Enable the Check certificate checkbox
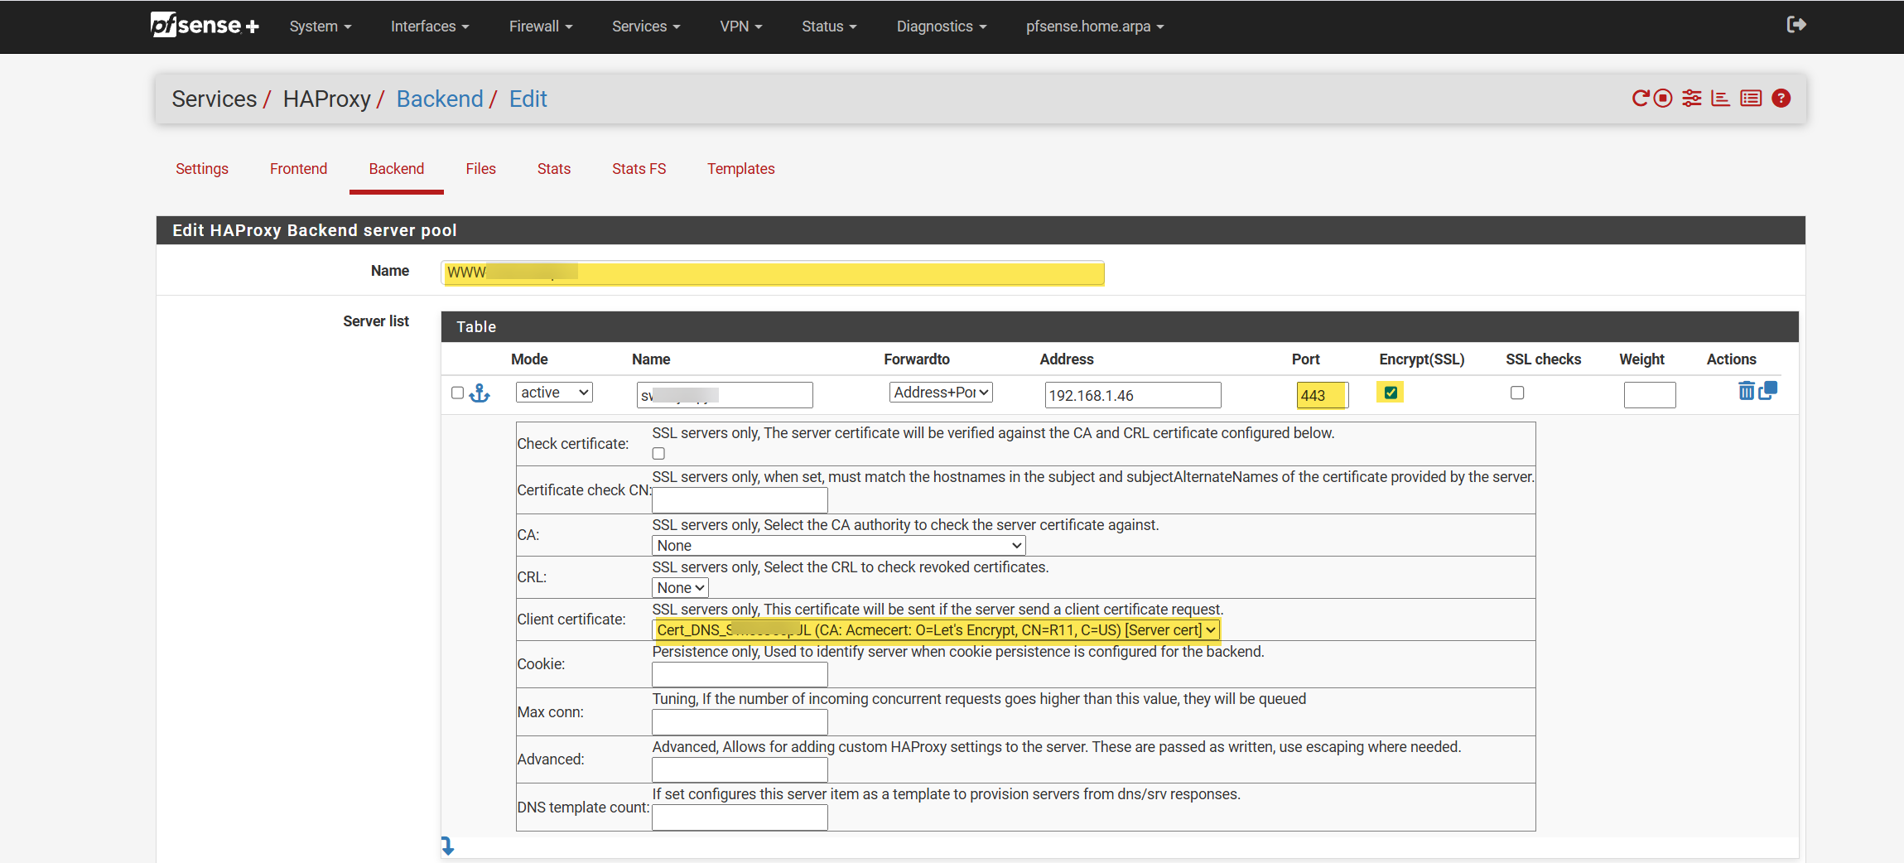This screenshot has height=863, width=1904. tap(658, 453)
